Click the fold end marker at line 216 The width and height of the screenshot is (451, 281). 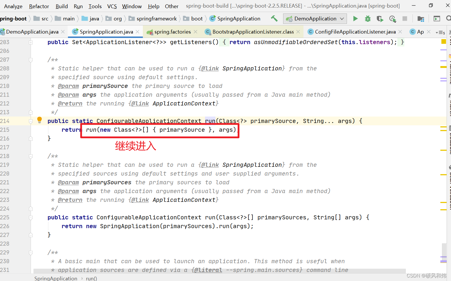pyautogui.click(x=31, y=139)
